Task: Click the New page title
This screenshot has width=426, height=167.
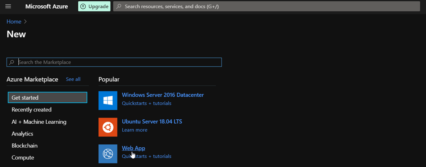Action: coord(16,34)
